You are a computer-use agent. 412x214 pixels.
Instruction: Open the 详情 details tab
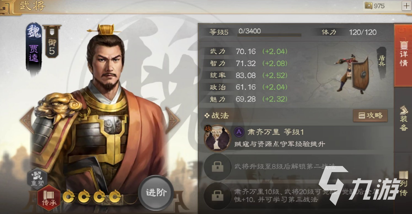pyautogui.click(x=403, y=55)
